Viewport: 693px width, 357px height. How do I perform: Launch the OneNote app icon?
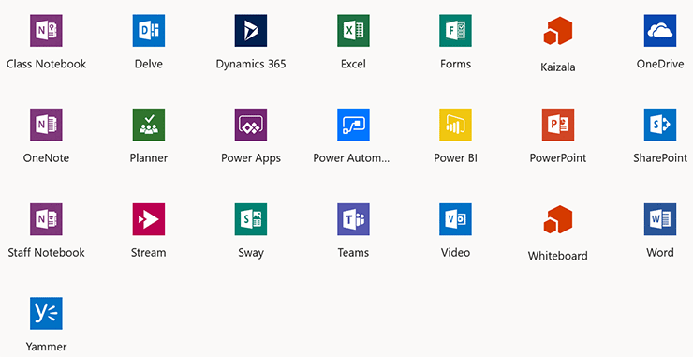pyautogui.click(x=46, y=125)
